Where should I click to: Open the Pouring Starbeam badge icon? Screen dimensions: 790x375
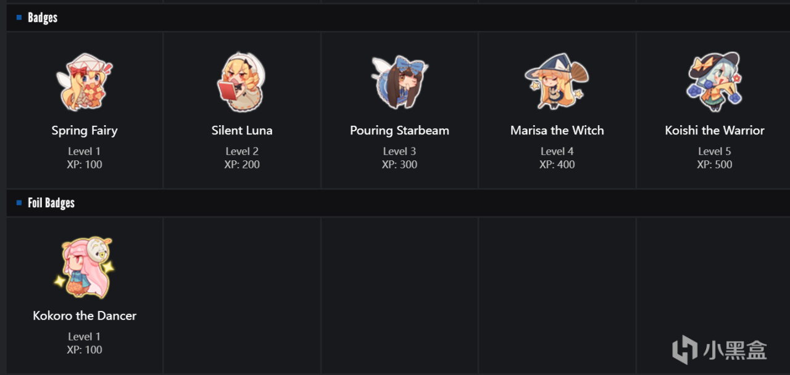click(x=399, y=83)
